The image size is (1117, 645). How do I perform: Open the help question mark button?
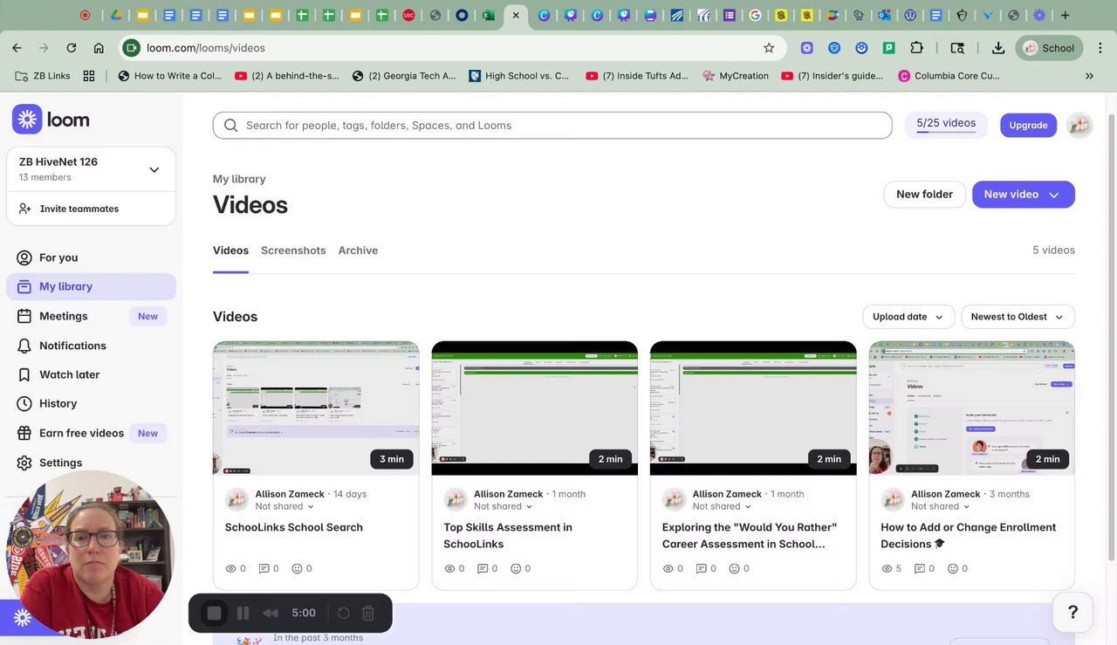pyautogui.click(x=1072, y=612)
